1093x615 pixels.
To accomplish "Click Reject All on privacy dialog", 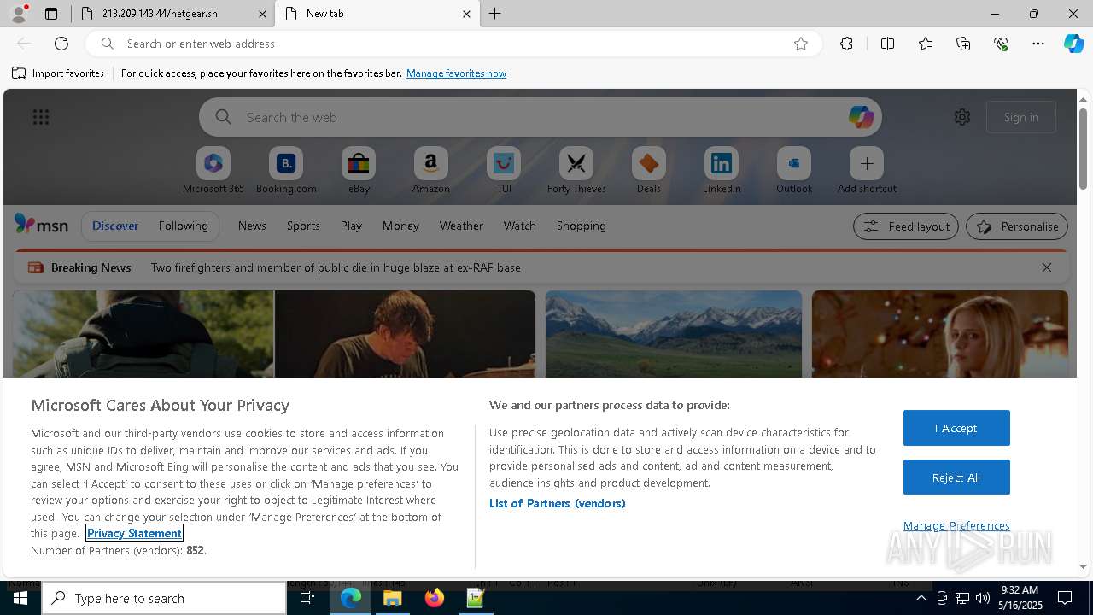I will 956,477.
